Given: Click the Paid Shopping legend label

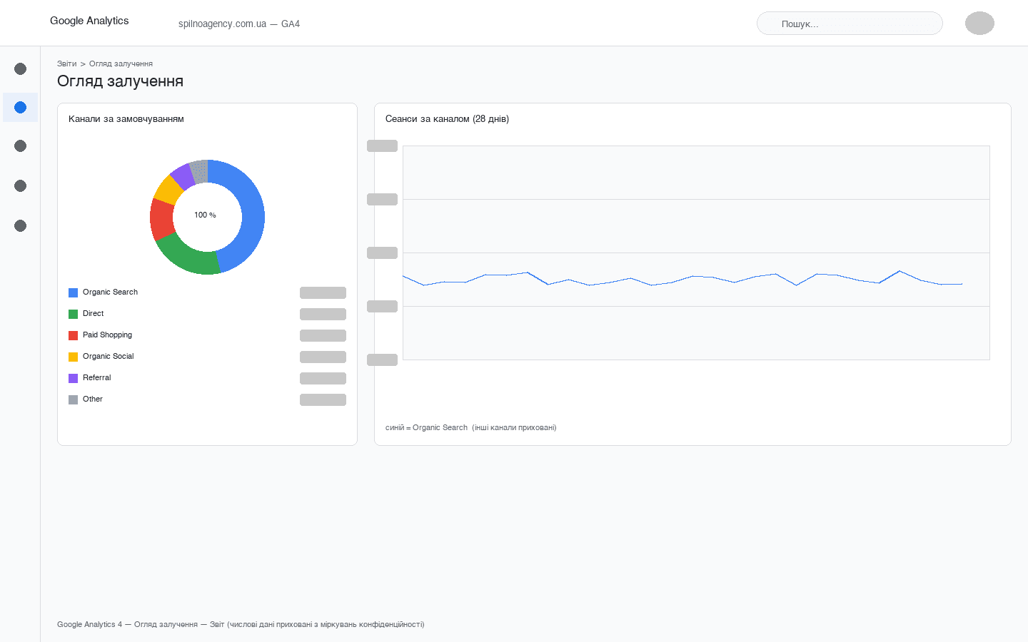Looking at the screenshot, I should [x=107, y=335].
